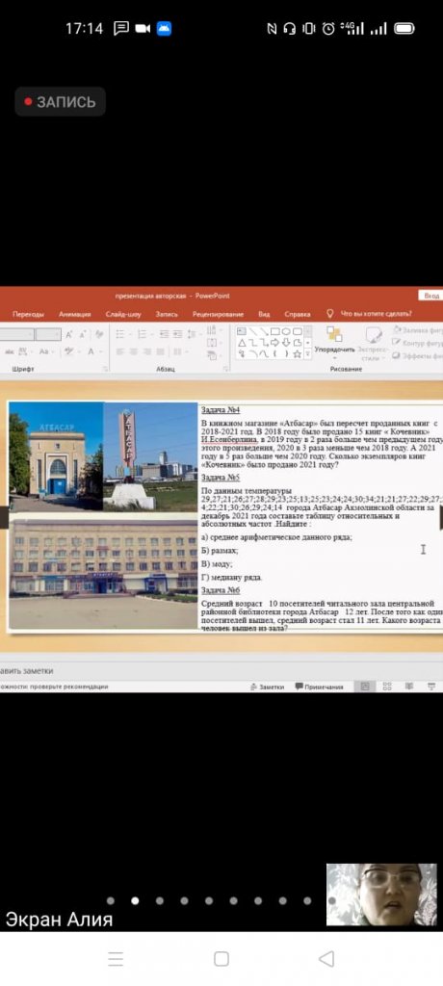Open the Справка tab

(x=298, y=315)
